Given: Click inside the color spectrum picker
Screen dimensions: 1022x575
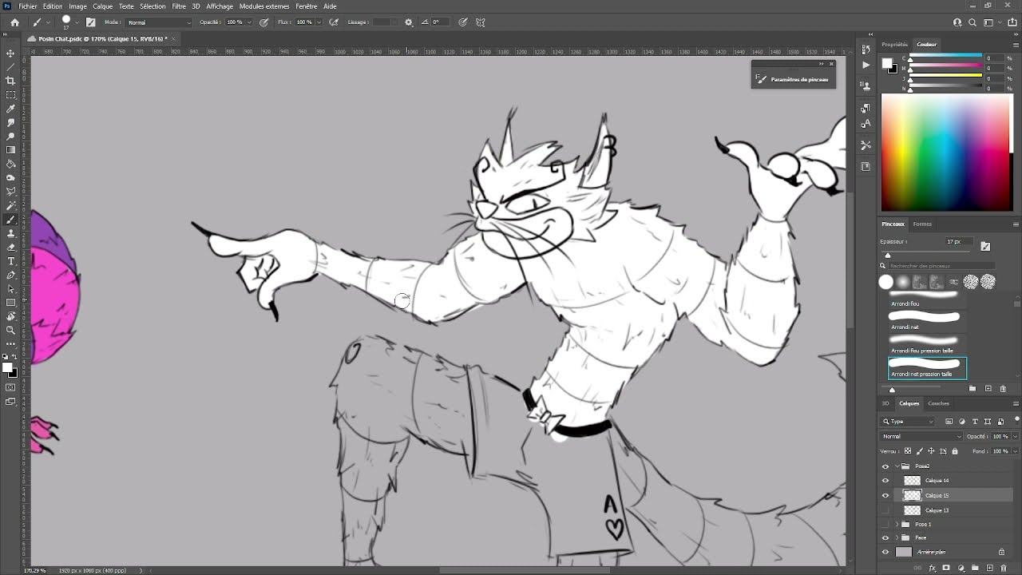Looking at the screenshot, I should (946, 153).
